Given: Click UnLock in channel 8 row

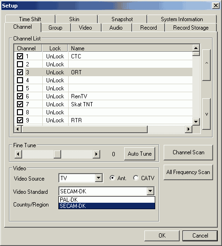Looking at the screenshot, I should [55, 112].
